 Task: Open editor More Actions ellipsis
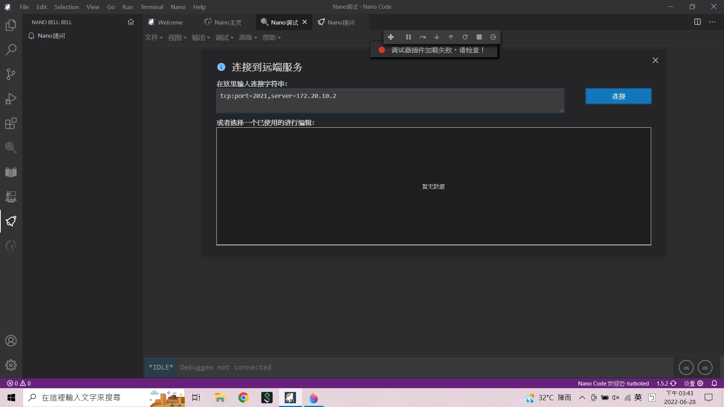coord(712,22)
